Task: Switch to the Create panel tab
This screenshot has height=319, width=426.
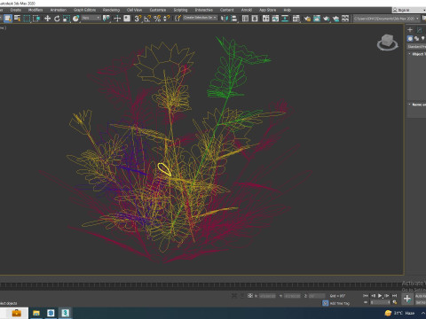Action: [x=410, y=29]
